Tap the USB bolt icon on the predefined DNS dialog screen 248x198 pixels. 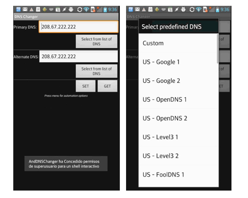click(x=176, y=9)
